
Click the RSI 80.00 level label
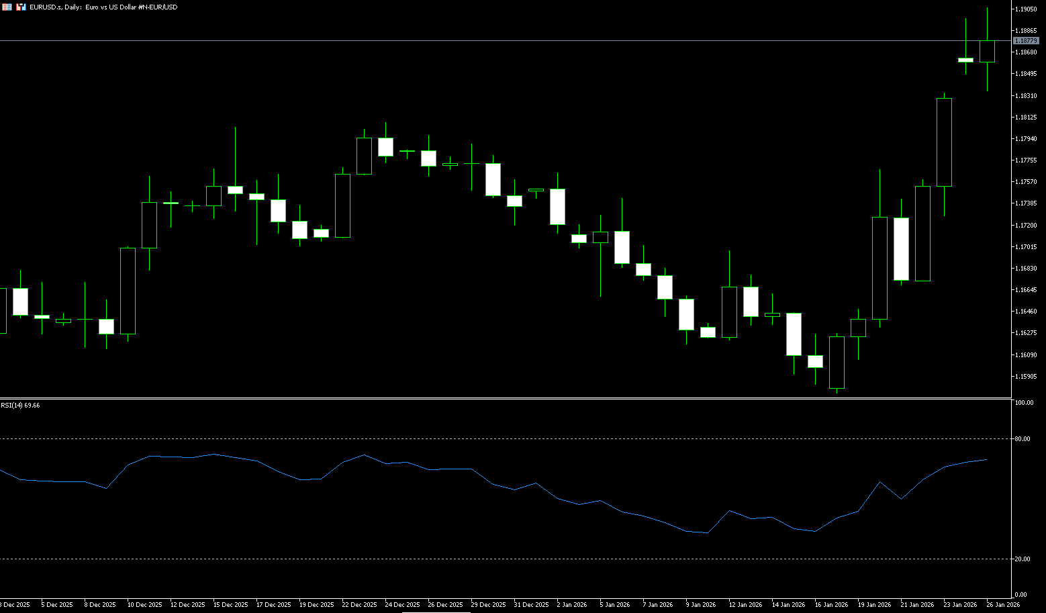(x=1023, y=439)
